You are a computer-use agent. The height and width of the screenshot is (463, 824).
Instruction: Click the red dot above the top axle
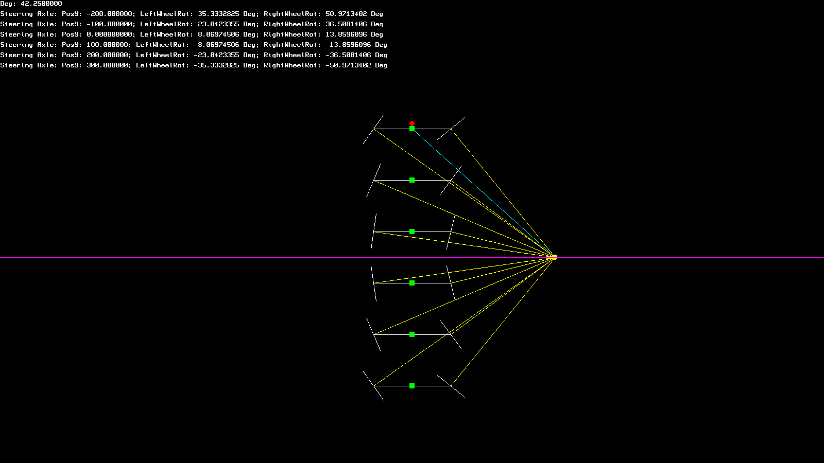click(x=412, y=123)
